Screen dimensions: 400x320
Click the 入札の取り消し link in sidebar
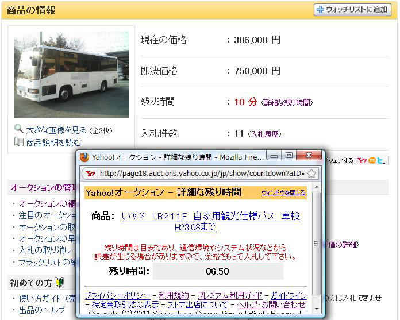pyautogui.click(x=44, y=250)
